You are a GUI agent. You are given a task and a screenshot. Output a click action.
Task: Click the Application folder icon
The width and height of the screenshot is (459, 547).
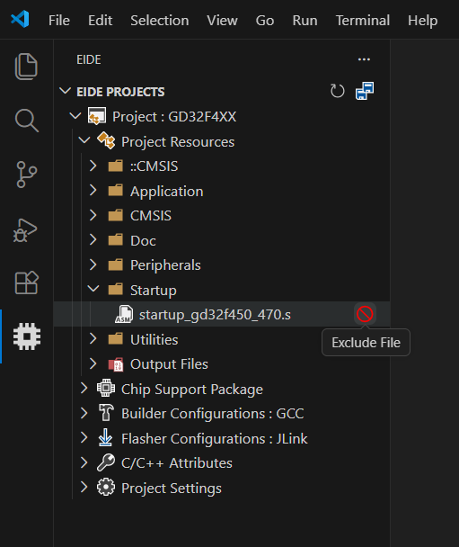(115, 191)
